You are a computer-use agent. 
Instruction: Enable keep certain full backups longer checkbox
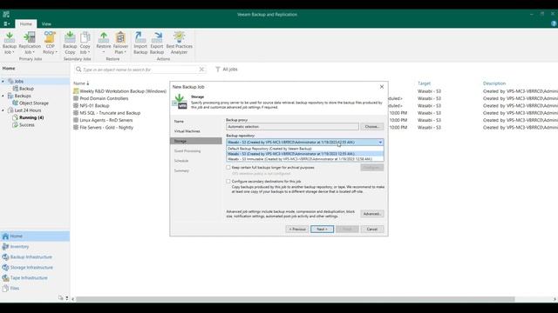(228, 167)
